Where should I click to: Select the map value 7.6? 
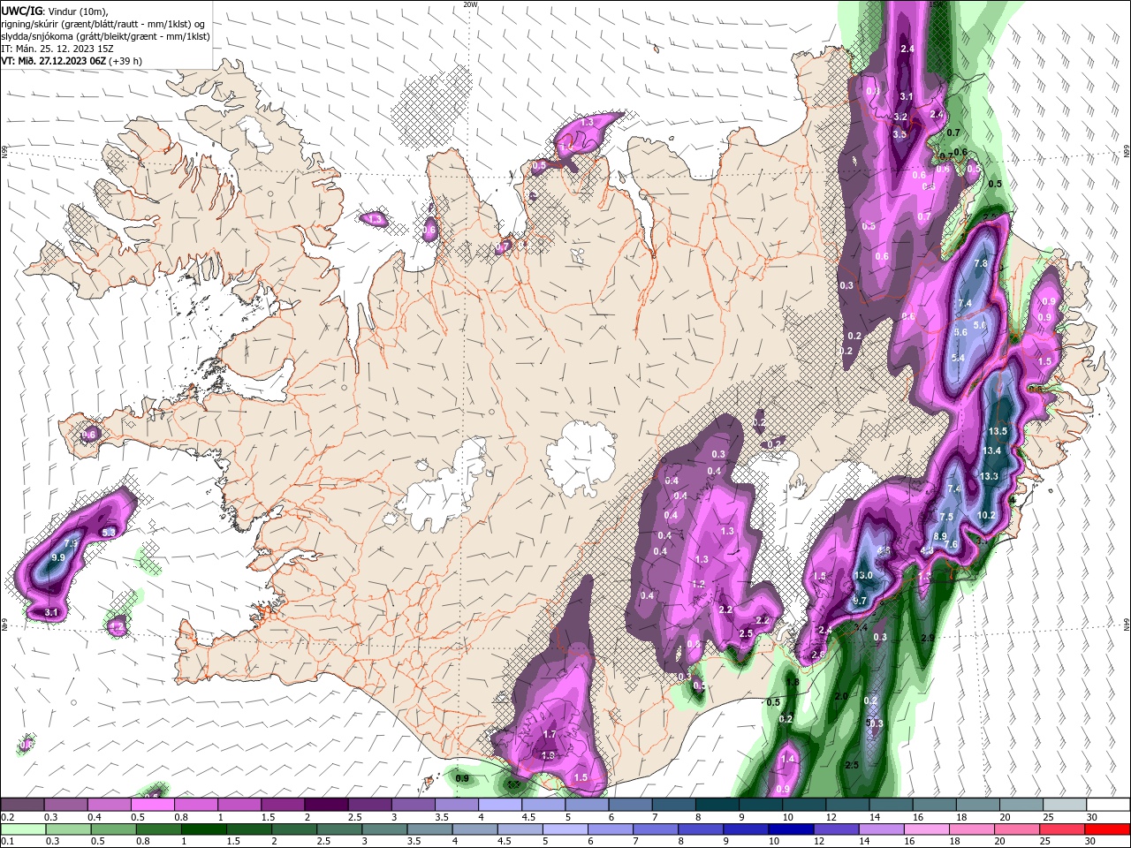point(952,545)
